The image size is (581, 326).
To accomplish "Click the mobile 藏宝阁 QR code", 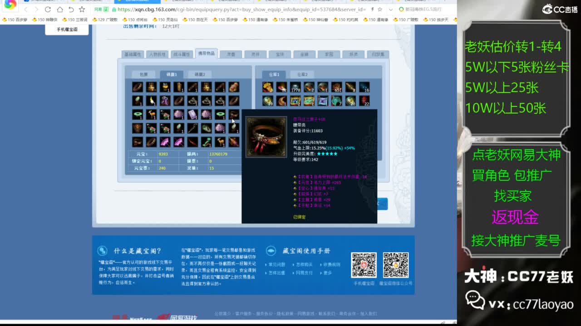I will [x=364, y=265].
